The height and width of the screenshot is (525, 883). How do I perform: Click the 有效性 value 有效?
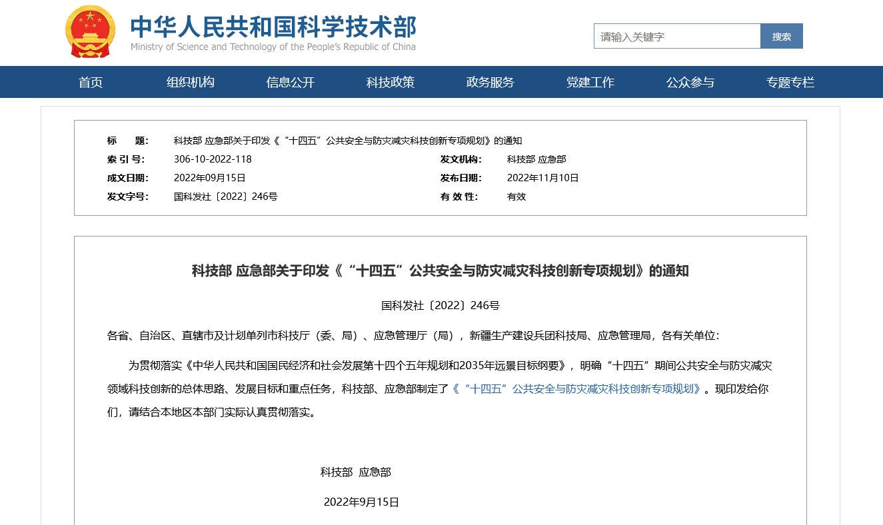pos(516,197)
